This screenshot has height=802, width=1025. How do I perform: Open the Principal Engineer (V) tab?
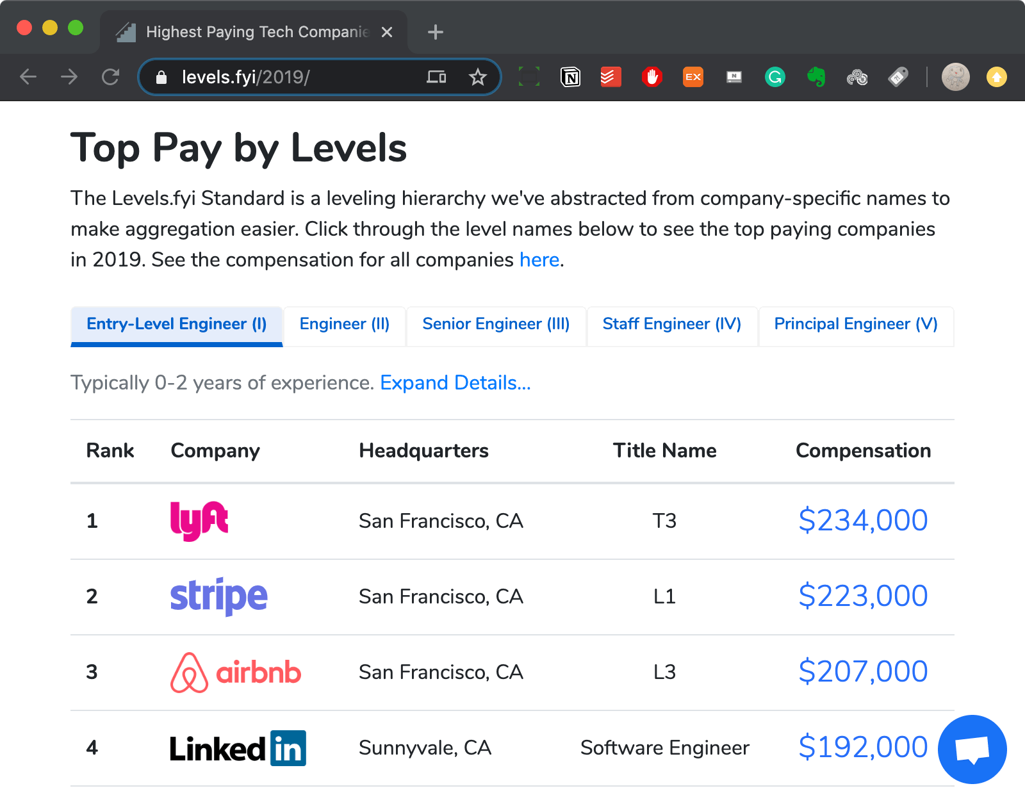[x=856, y=326]
